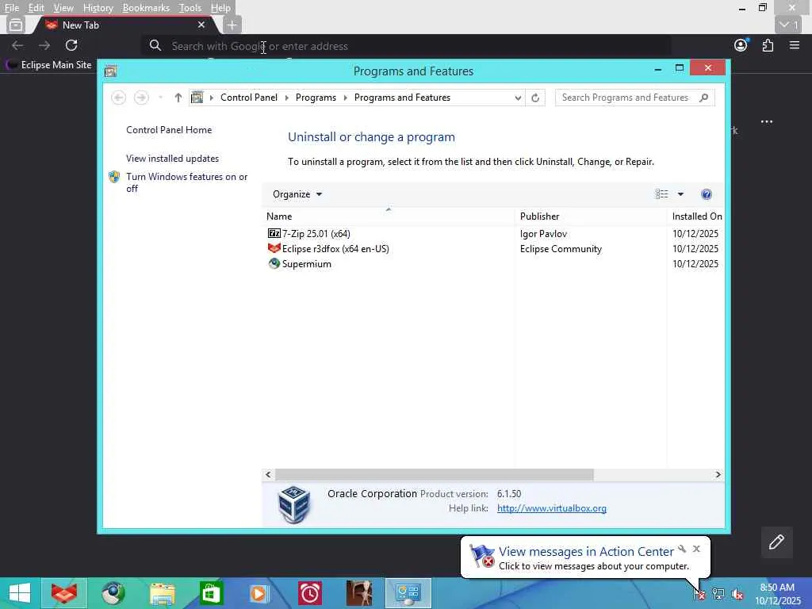Open the File menu in browser

coord(12,8)
